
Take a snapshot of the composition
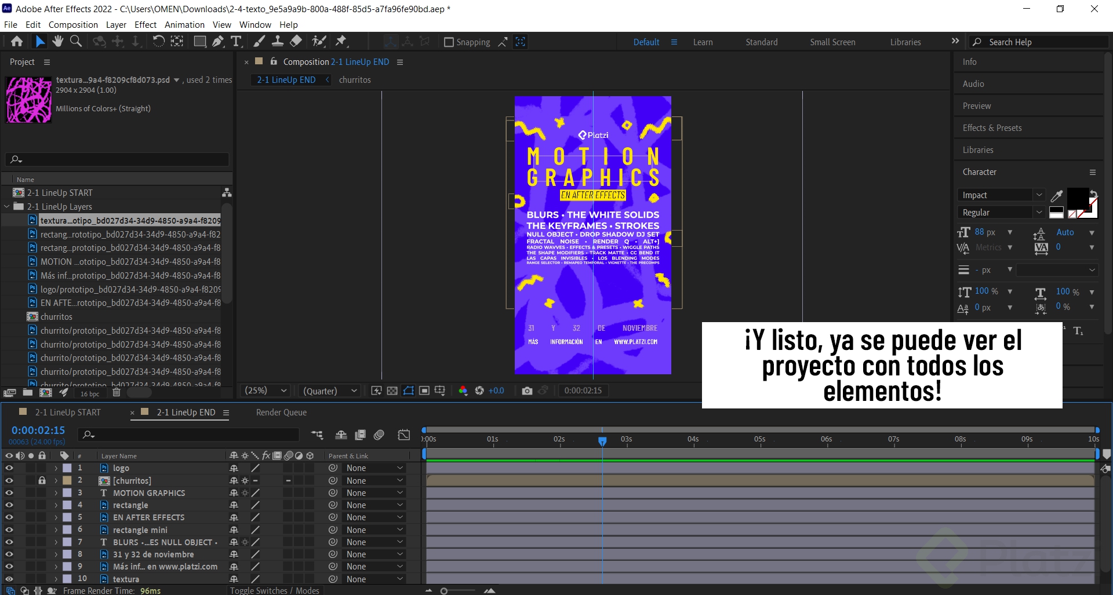coord(527,390)
